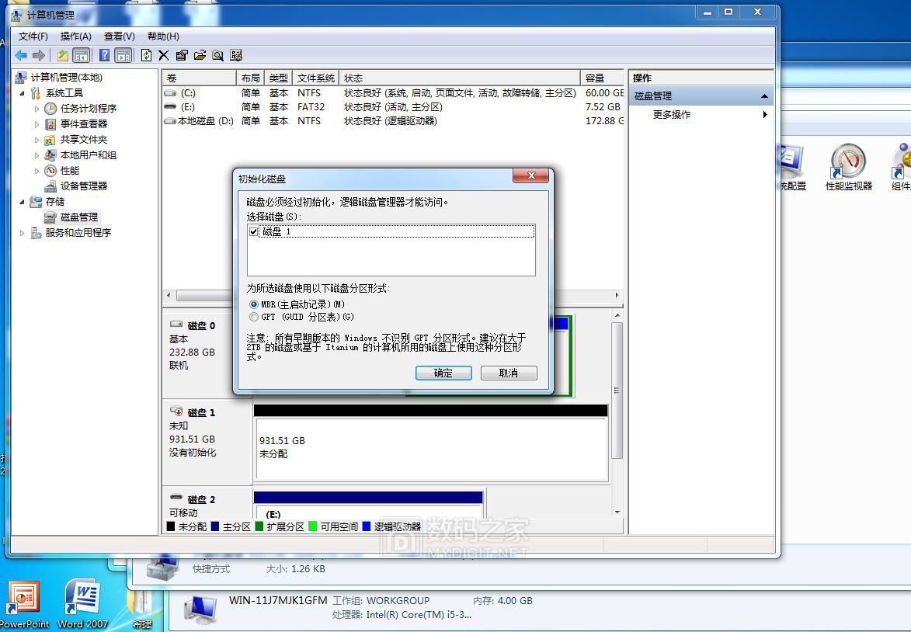Open 性能监视器 icon in background window

coord(849,167)
